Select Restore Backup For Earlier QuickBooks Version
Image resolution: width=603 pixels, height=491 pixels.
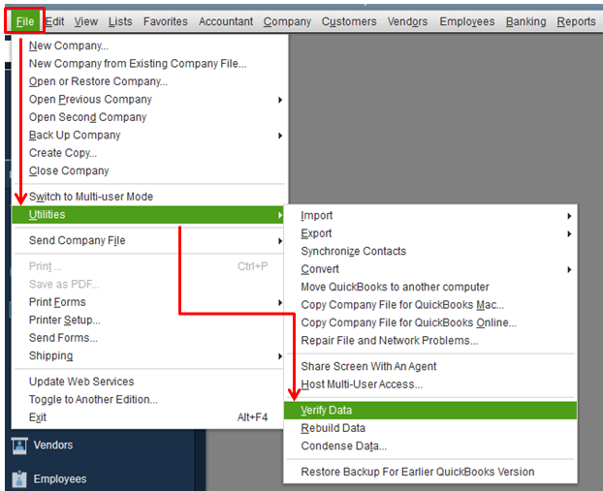[430, 472]
